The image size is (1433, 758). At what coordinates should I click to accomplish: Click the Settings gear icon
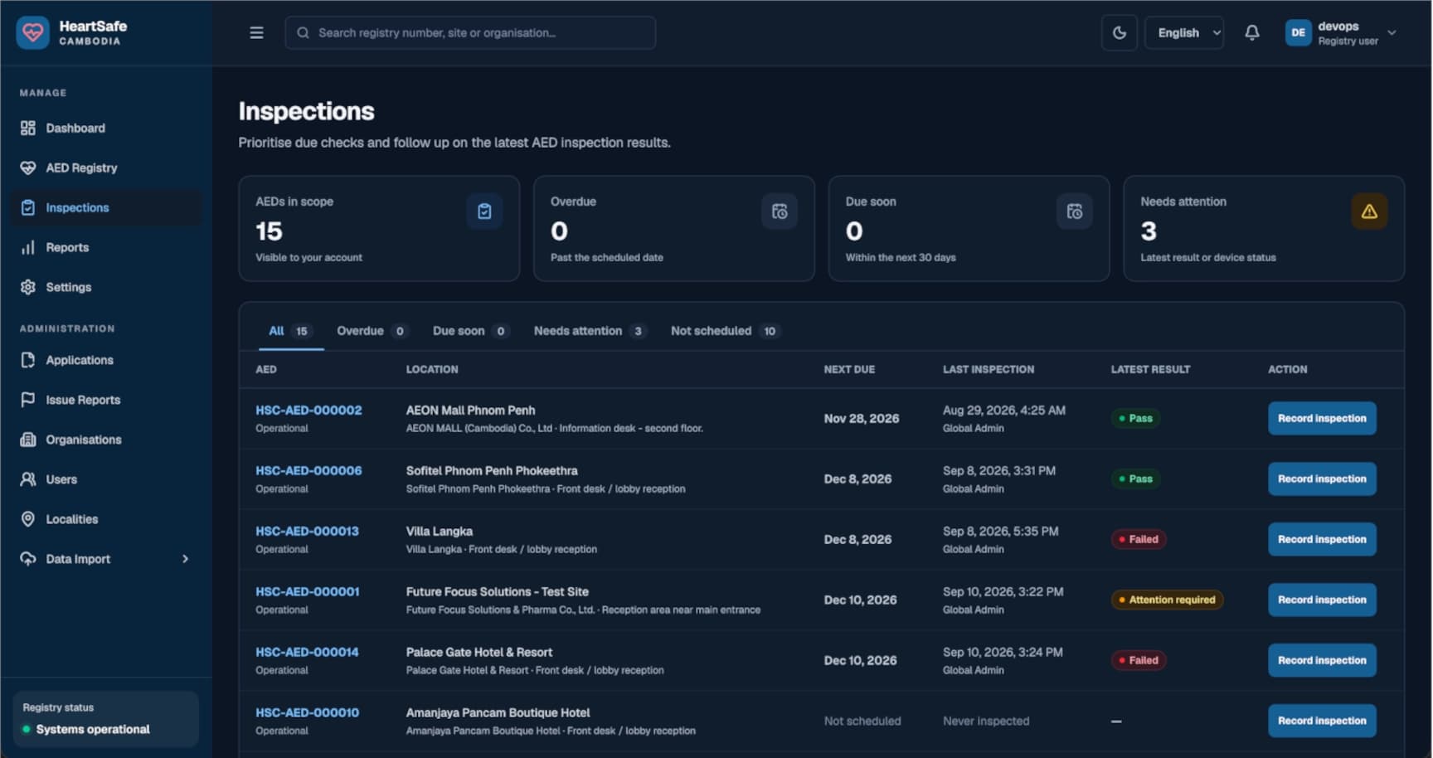click(28, 287)
